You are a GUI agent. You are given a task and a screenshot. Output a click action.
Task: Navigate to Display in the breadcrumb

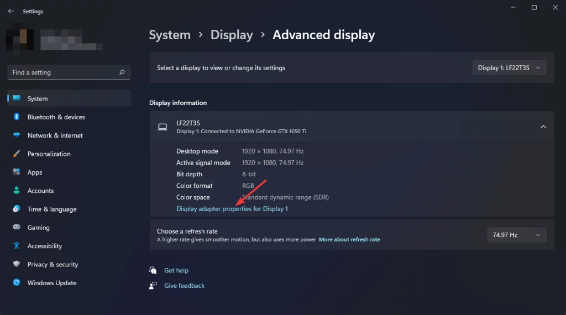tap(232, 35)
